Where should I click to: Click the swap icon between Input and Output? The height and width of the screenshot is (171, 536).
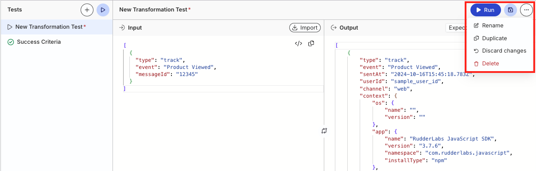click(x=324, y=131)
